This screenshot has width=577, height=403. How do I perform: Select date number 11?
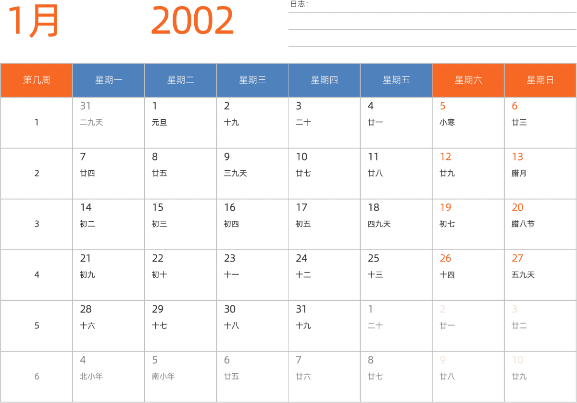point(373,157)
